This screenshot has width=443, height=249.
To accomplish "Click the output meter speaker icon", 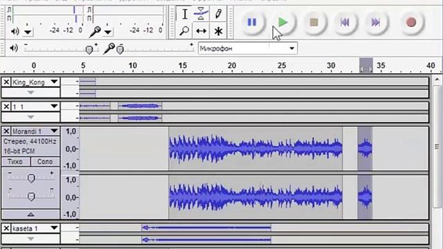I will pyautogui.click(x=15, y=31).
